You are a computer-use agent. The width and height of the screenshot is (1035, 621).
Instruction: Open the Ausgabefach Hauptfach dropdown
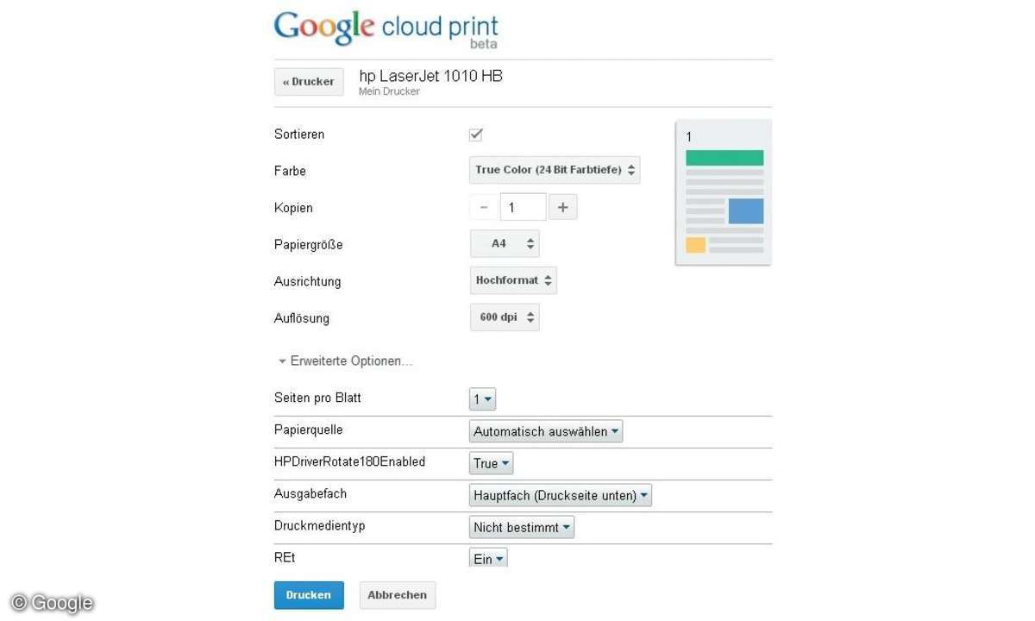coord(561,495)
